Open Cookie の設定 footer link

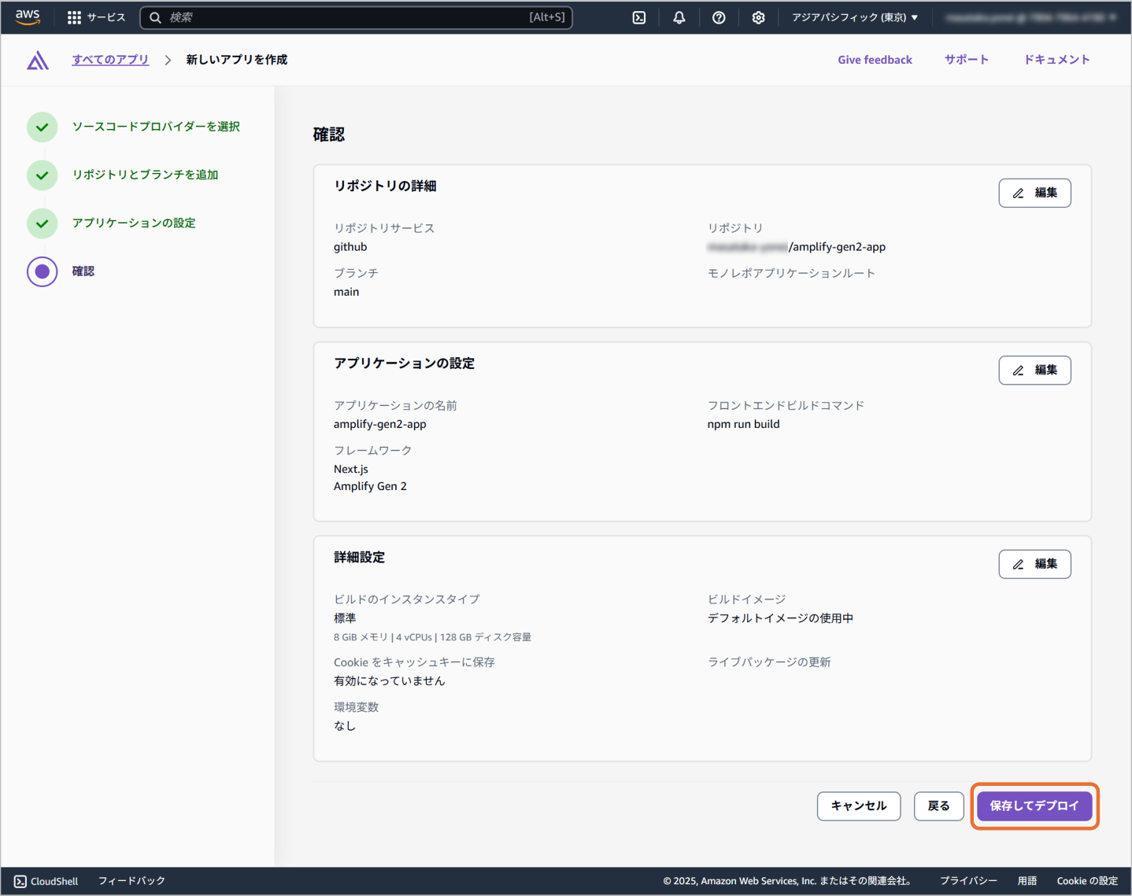tap(1087, 881)
